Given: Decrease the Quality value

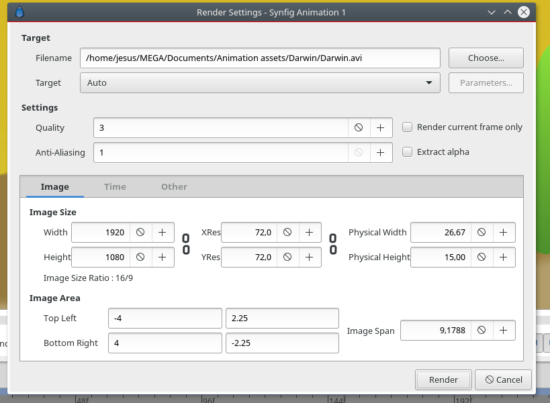Looking at the screenshot, I should pyautogui.click(x=359, y=128).
